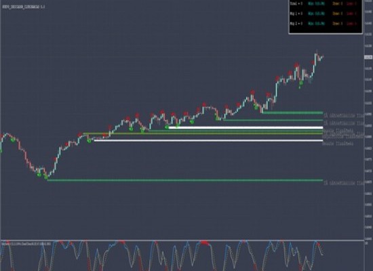This screenshot has height=271, width=373.
Task: Click the highlighted current price tag on the price axis
Action: pos(368,57)
